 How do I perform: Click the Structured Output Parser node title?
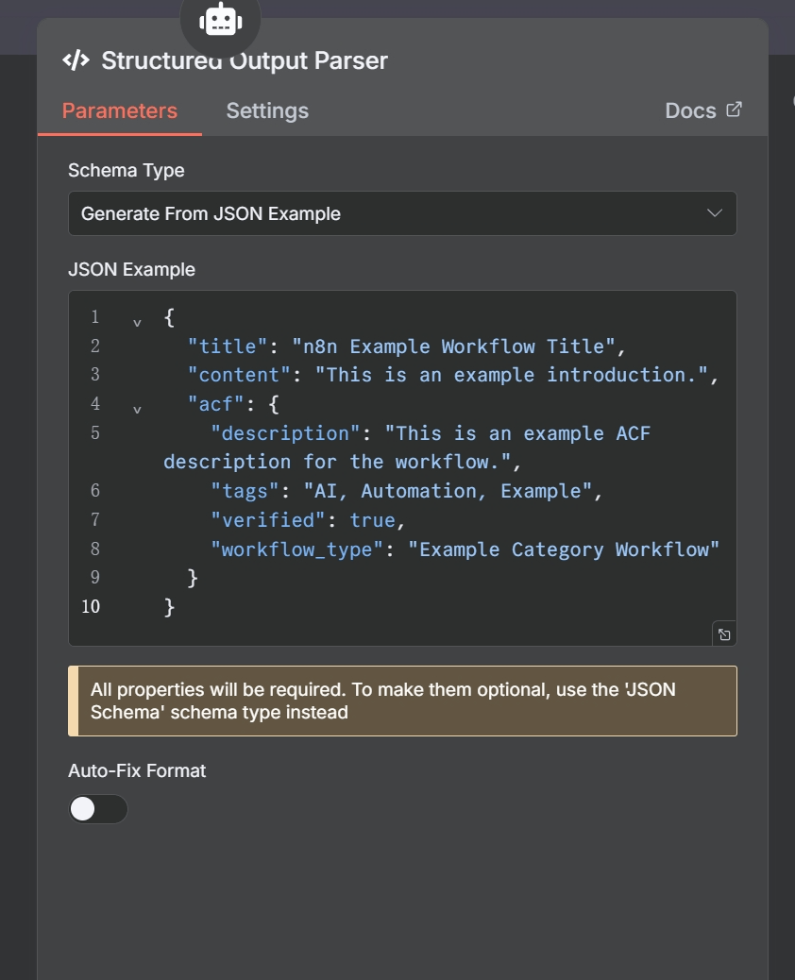pos(245,60)
